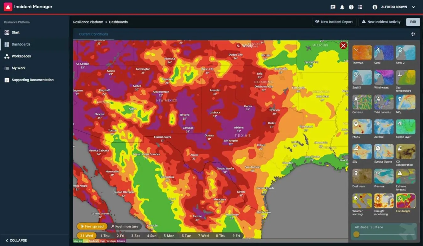Select the Sea temperature layer icon
The width and height of the screenshot is (423, 246).
[405, 77]
